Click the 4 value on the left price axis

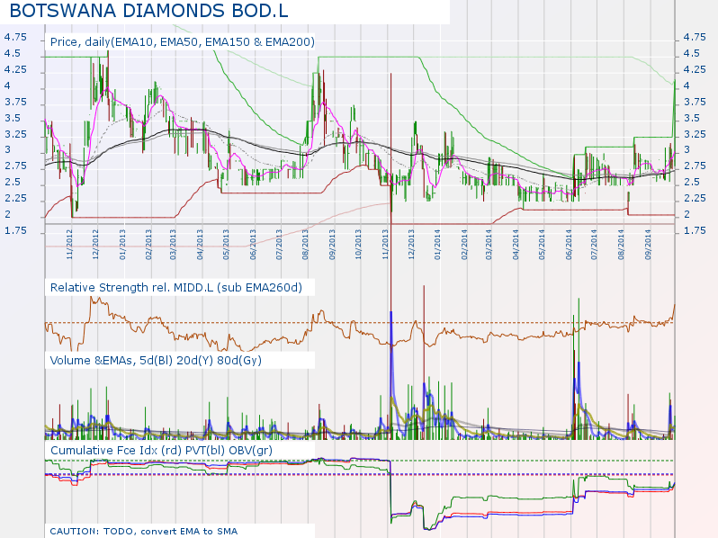point(7,85)
